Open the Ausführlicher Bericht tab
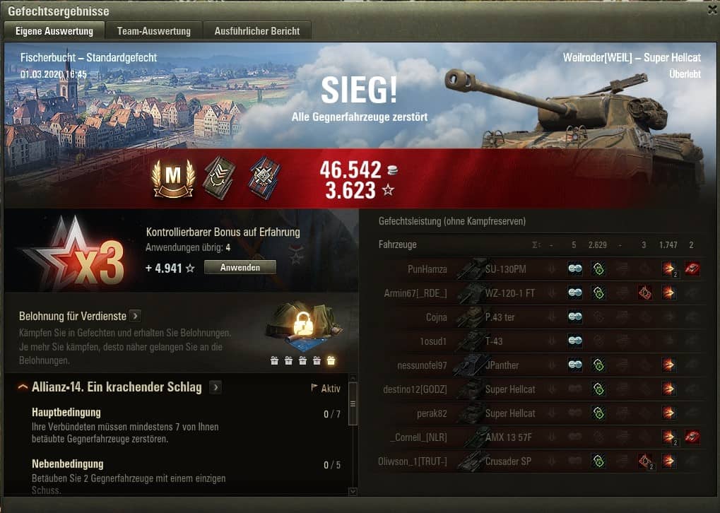The image size is (720, 513). tap(257, 31)
